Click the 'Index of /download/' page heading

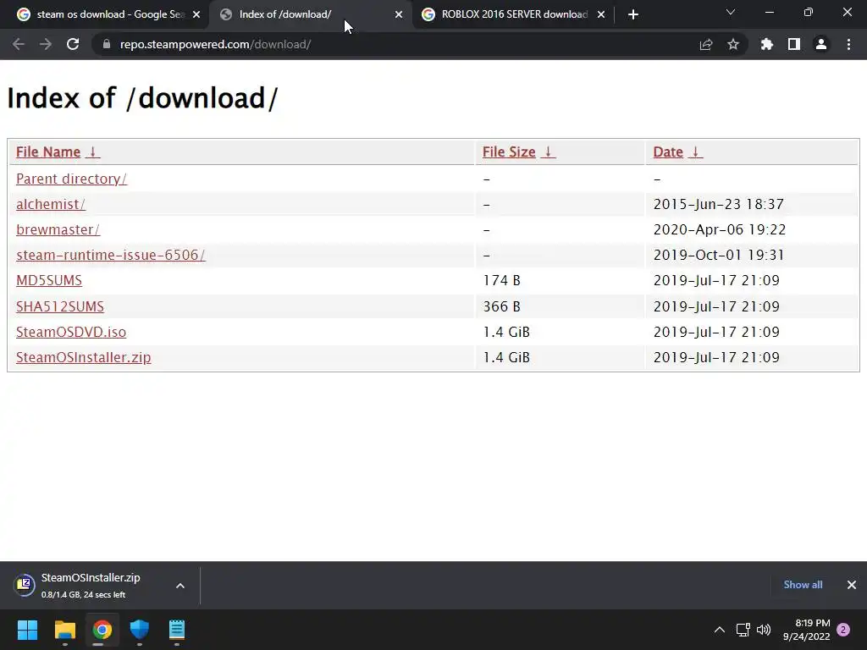coord(142,98)
